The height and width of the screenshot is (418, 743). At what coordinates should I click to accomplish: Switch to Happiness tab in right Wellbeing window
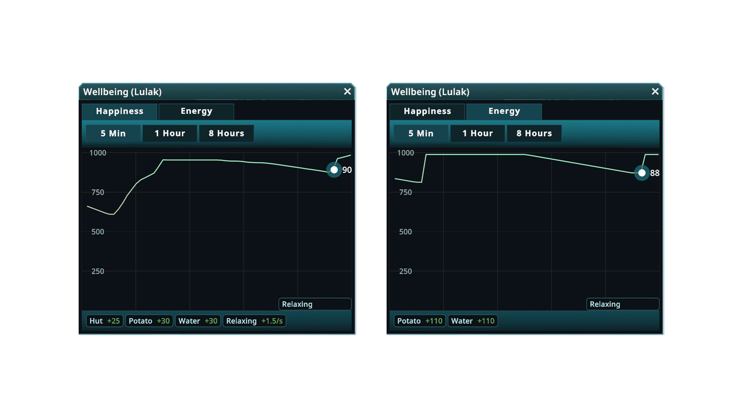tap(427, 111)
